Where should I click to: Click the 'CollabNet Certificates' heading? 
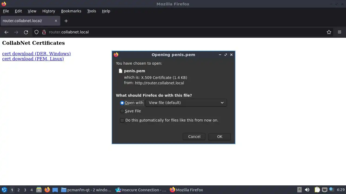click(34, 43)
